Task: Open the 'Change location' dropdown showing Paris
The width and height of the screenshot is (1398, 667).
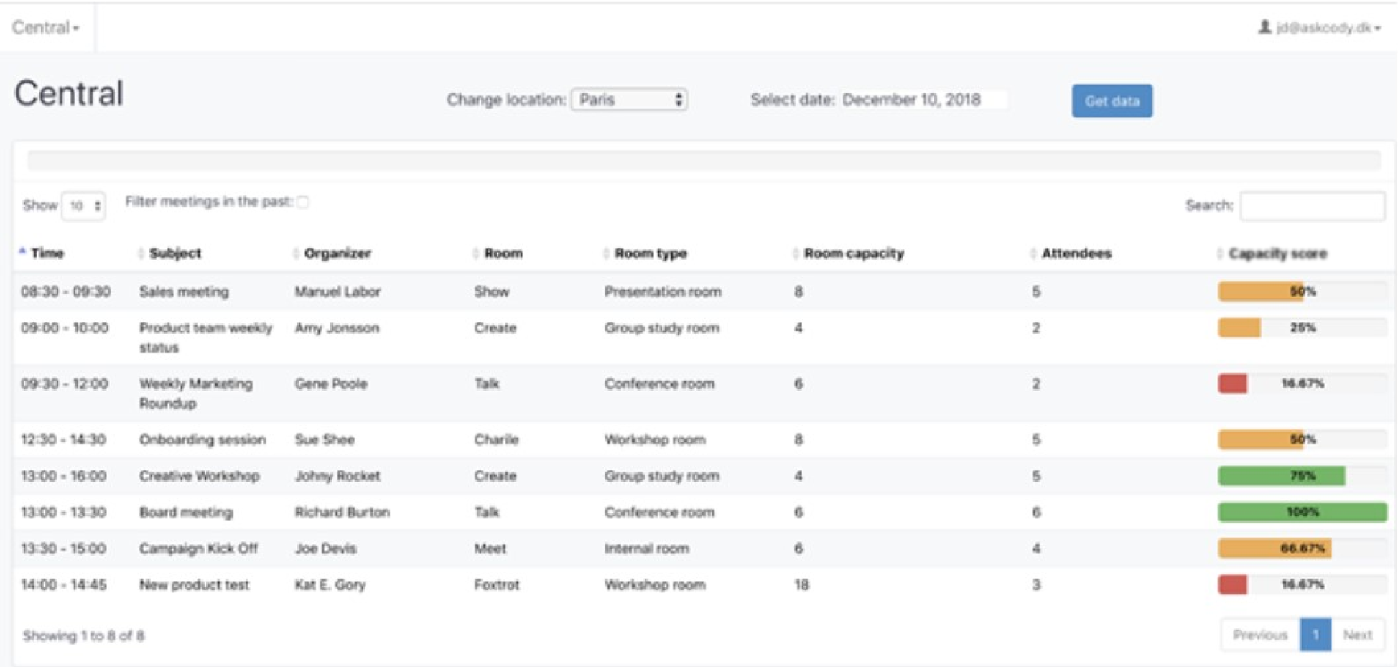Action: point(629,100)
